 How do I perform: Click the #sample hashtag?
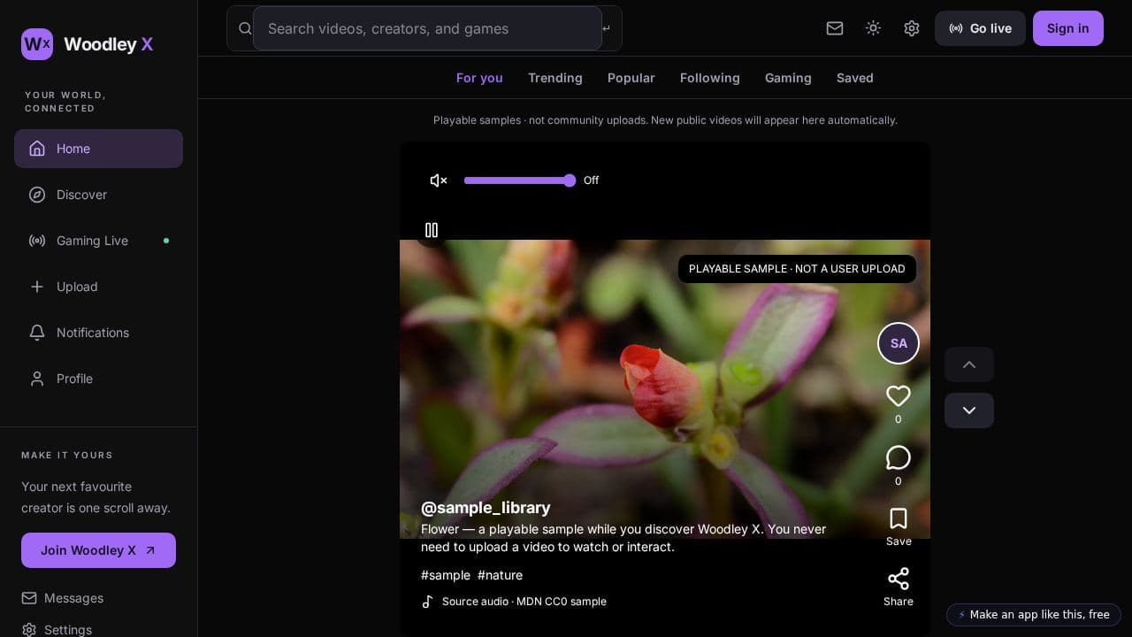pyautogui.click(x=446, y=575)
